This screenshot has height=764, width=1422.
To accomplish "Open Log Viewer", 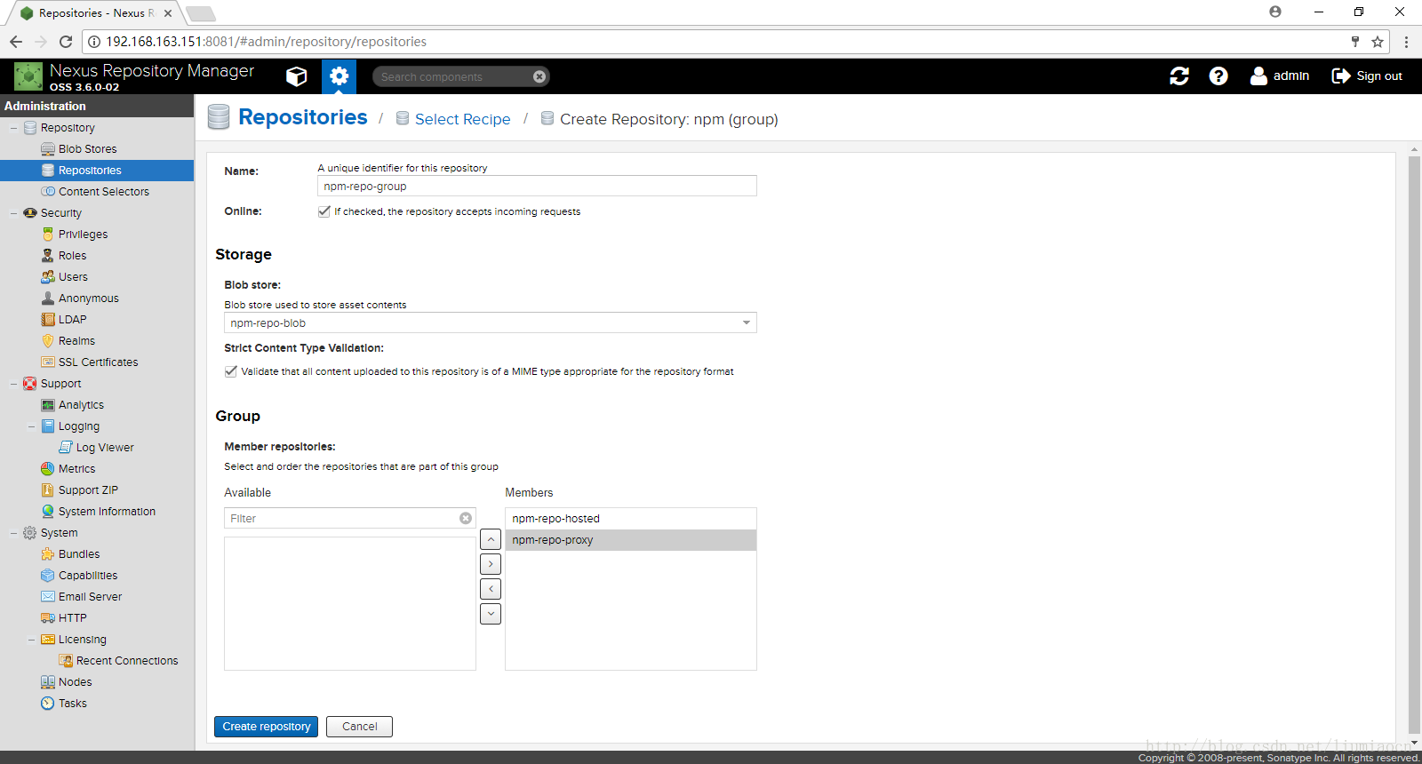I will [x=105, y=448].
